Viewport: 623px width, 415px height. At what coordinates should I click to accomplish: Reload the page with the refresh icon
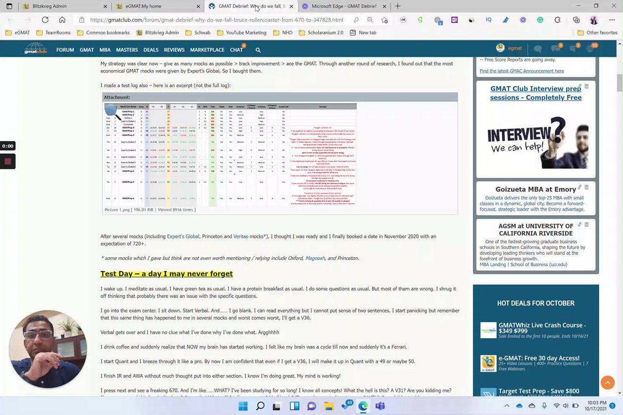point(45,20)
